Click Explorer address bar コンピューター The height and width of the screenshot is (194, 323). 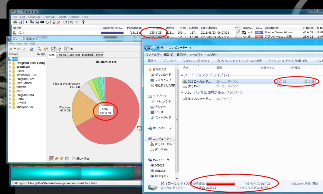(178, 48)
